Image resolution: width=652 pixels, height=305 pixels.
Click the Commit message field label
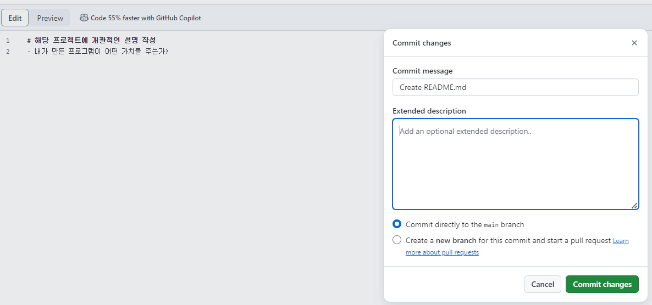422,71
